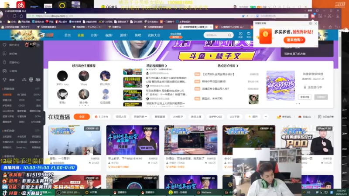This screenshot has height=196, width=349.
Task: Close the 天猫 shopping popup
Action: tap(315, 24)
